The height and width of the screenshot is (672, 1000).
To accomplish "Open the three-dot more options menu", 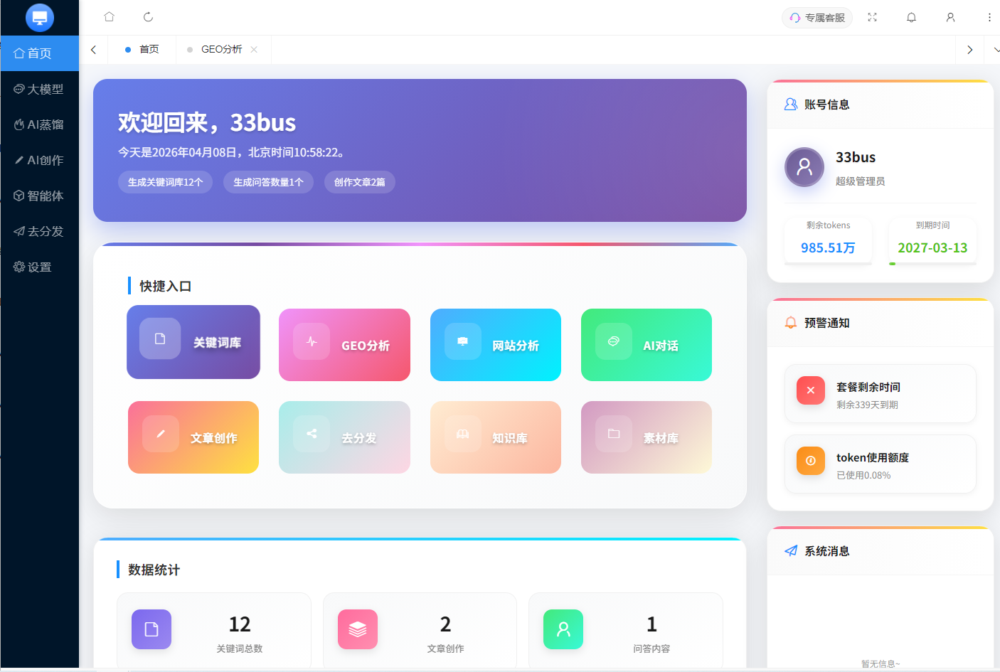I will [989, 17].
